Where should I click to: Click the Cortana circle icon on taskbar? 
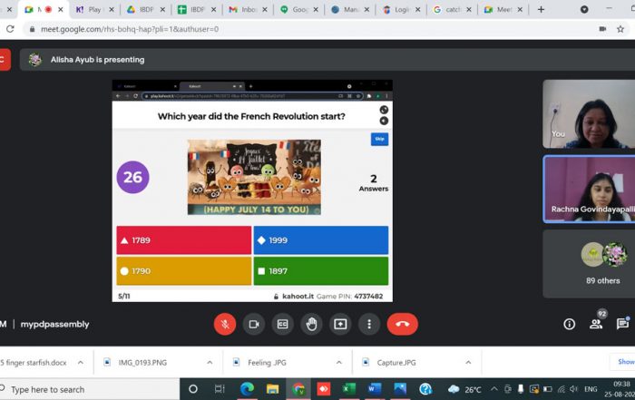193,389
